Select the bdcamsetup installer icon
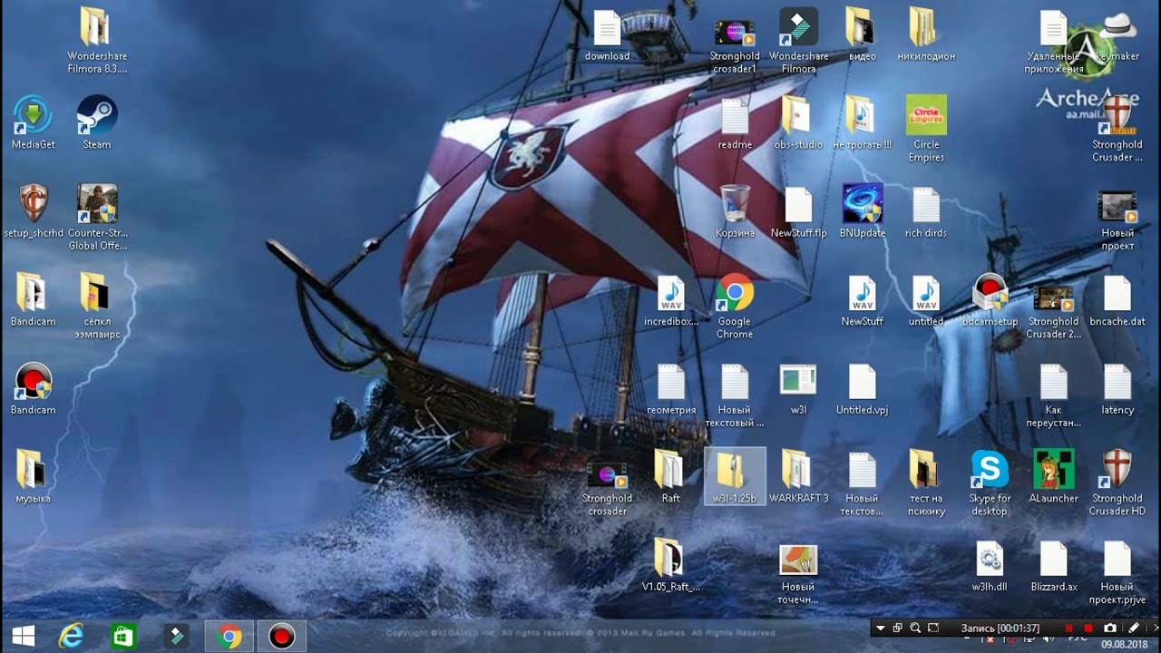The image size is (1161, 653). click(990, 299)
